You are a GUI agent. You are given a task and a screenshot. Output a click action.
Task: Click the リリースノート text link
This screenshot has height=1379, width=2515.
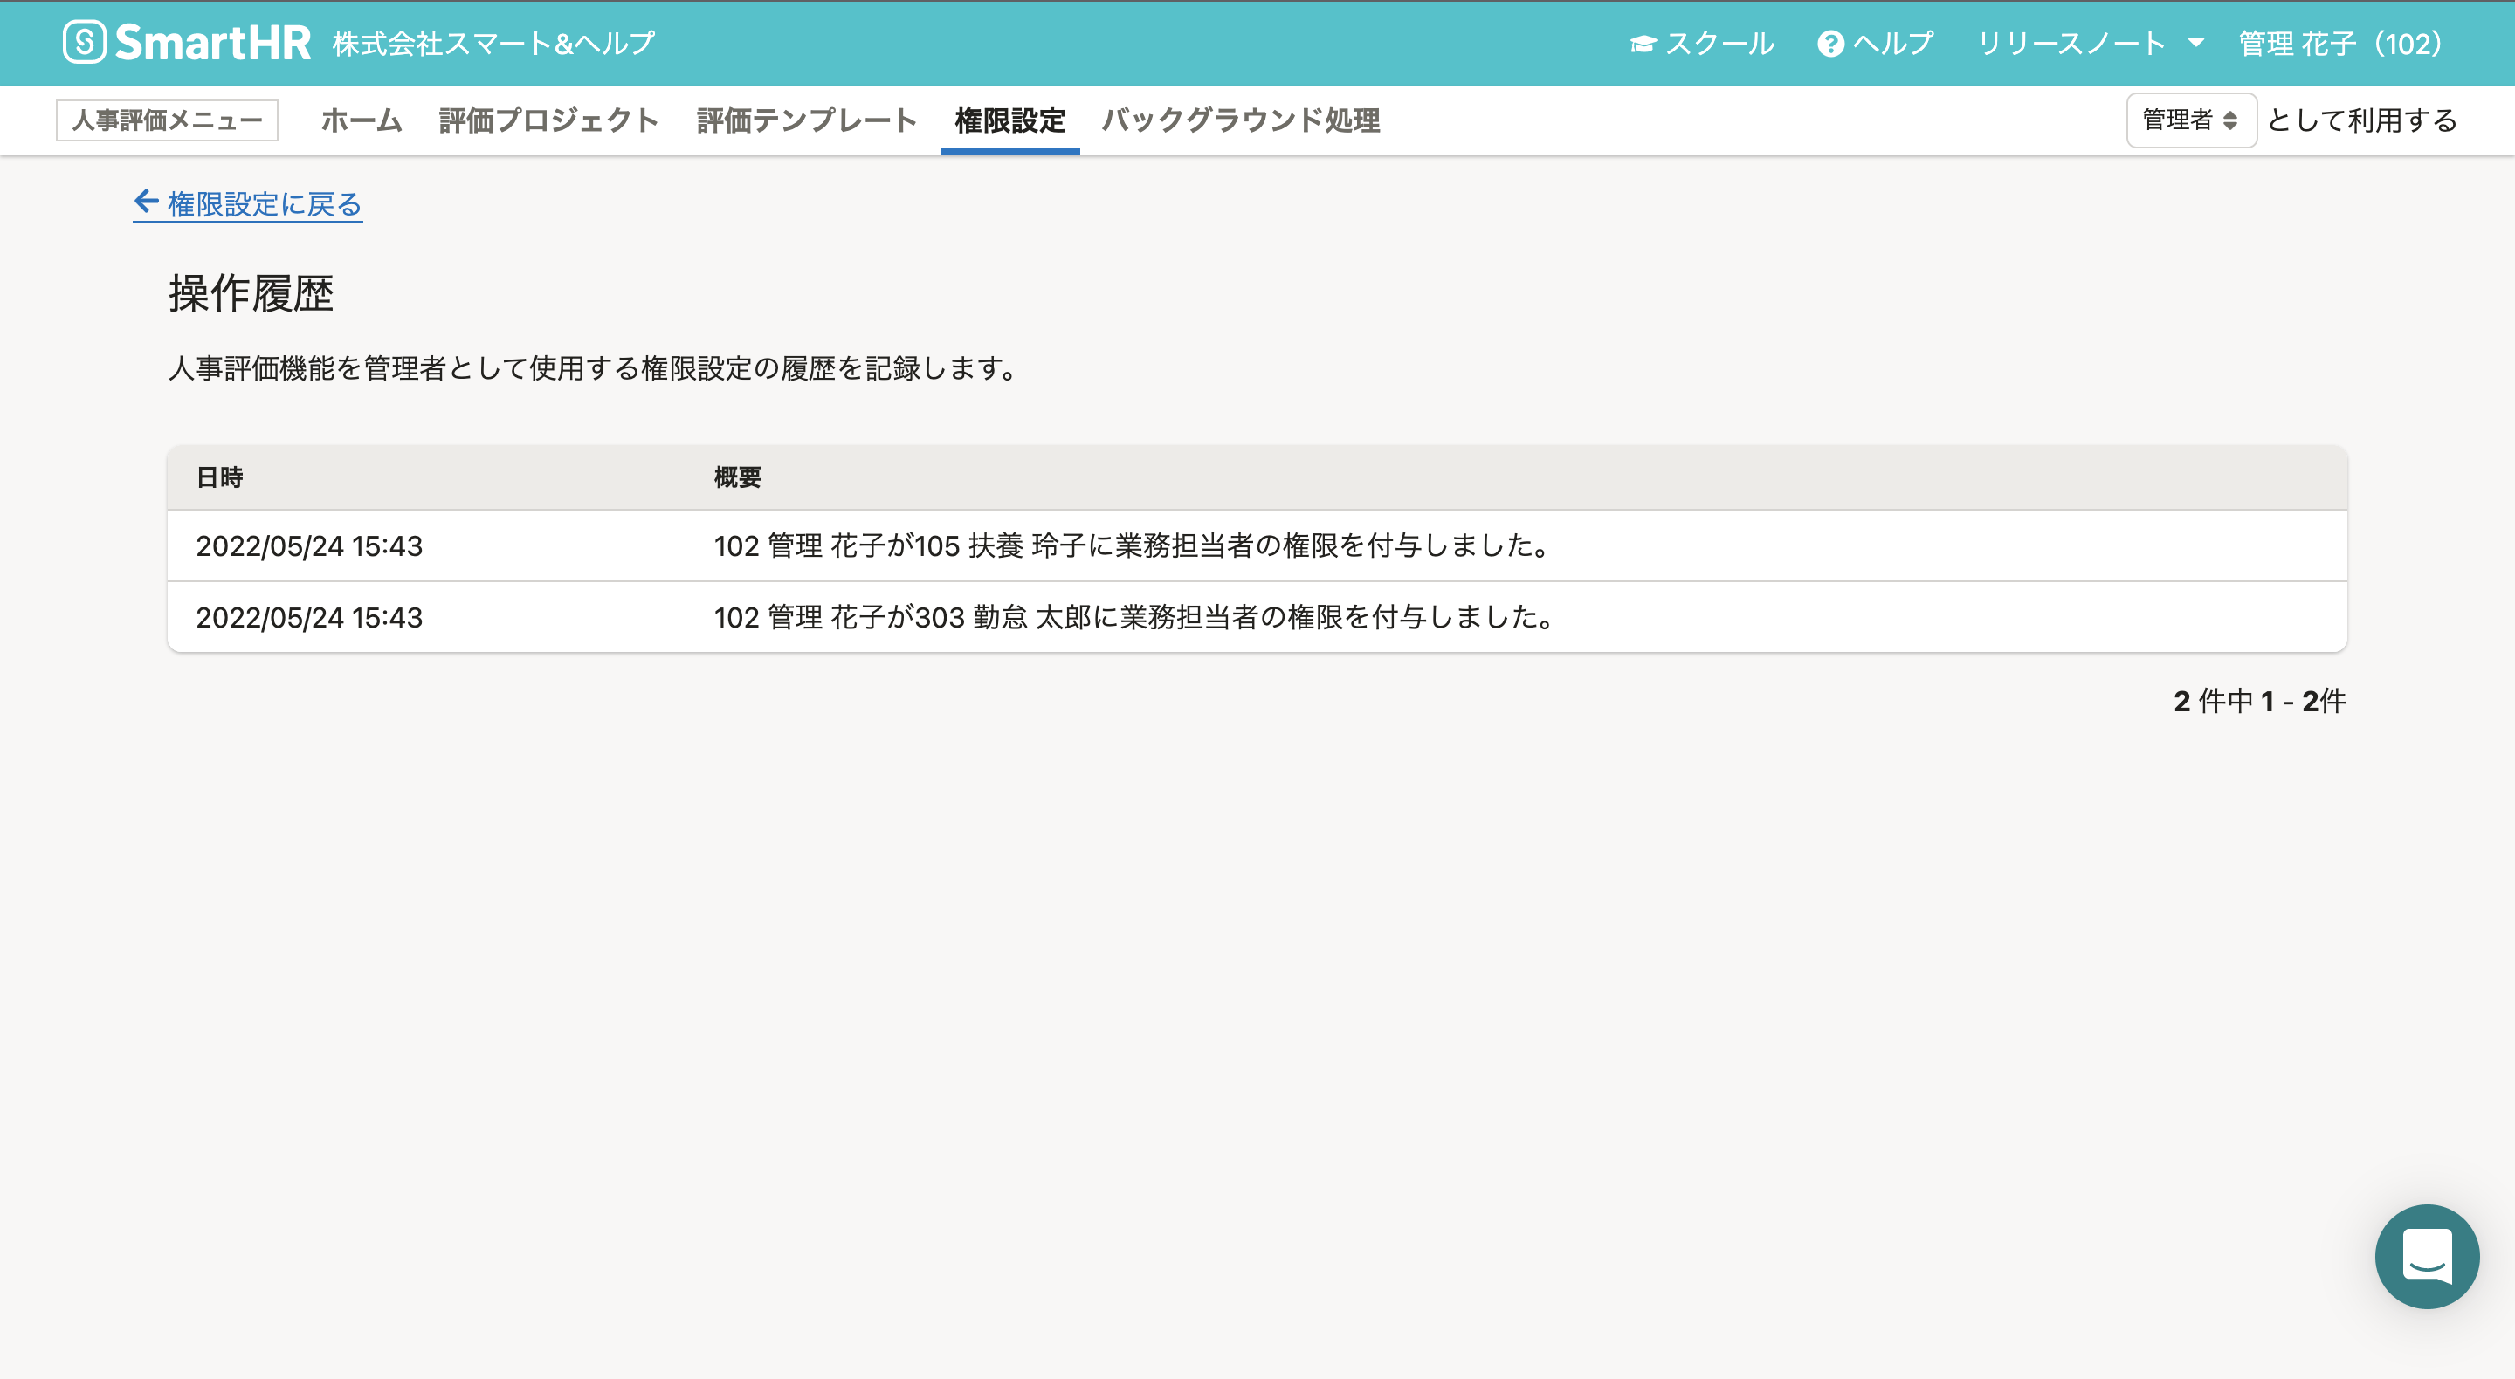pyautogui.click(x=2071, y=44)
